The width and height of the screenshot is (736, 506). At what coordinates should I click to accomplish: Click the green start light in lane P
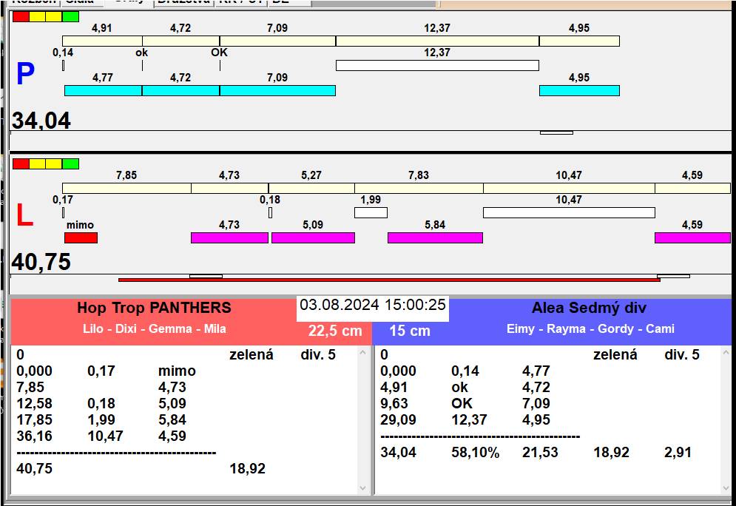[x=70, y=17]
